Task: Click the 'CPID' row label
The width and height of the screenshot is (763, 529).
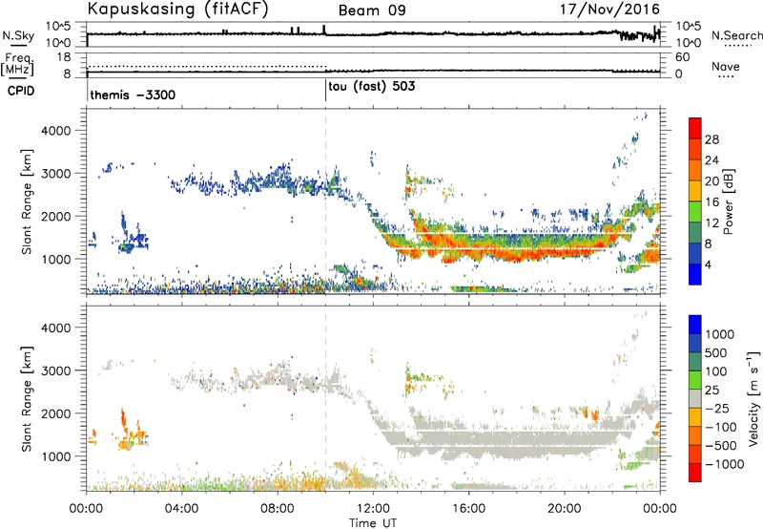Action: pyautogui.click(x=21, y=91)
